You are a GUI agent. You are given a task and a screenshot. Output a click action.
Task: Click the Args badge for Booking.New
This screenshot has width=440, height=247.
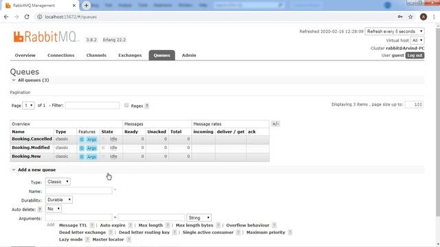(91, 157)
